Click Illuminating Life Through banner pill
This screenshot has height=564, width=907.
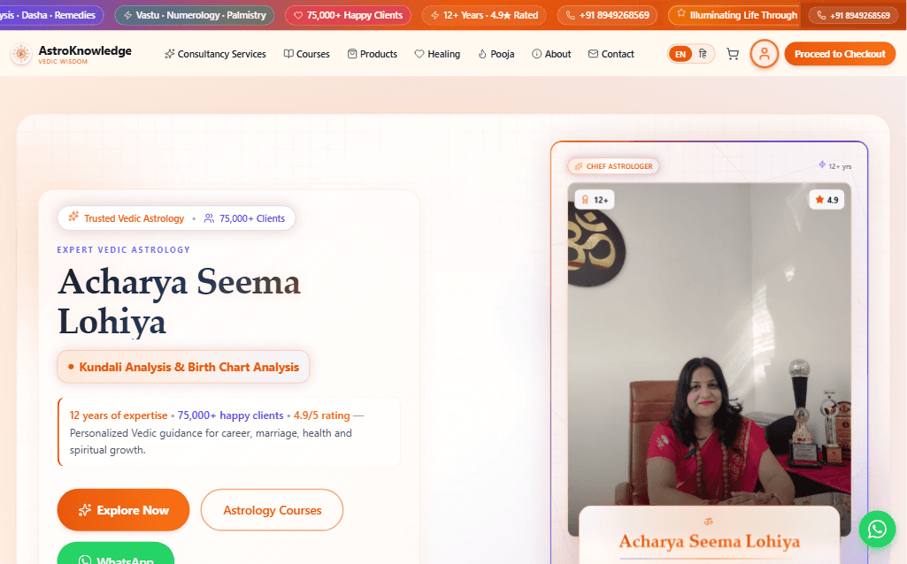click(x=736, y=15)
